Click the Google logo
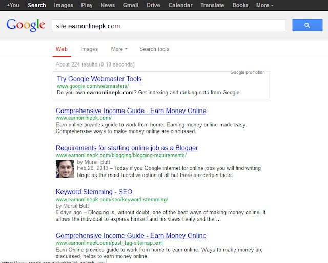This screenshot has width=328, height=263. pyautogui.click(x=26, y=25)
